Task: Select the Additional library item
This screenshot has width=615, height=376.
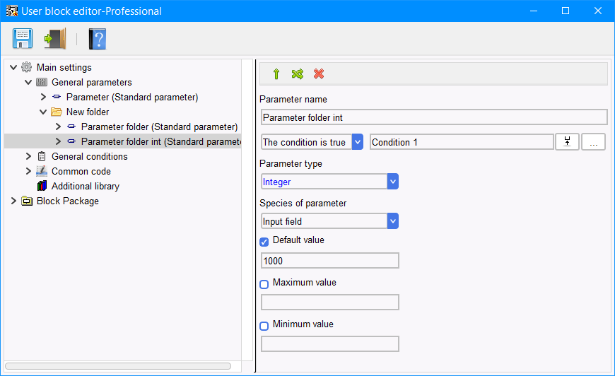Action: coord(85,187)
